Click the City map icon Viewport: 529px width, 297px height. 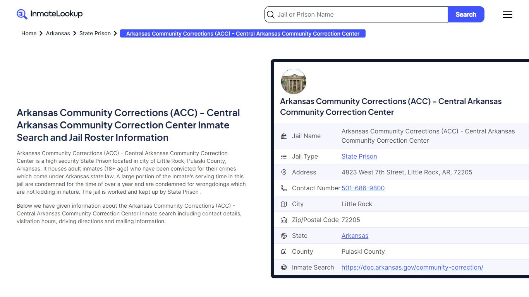click(x=284, y=204)
